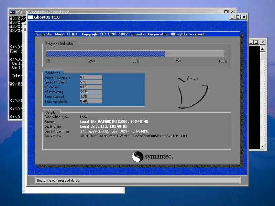Close the Ghost32 11.0 window
The width and height of the screenshot is (275, 206).
244,17
